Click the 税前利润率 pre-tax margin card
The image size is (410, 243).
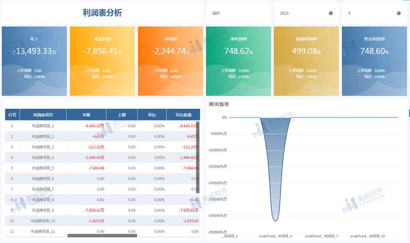click(306, 61)
